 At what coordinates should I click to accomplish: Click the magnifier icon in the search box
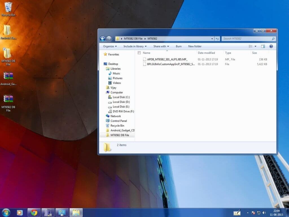pos(273,39)
